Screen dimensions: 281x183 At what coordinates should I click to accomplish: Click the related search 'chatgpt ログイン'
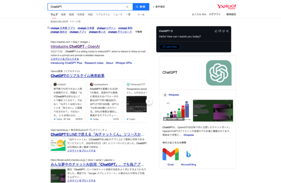(106, 28)
